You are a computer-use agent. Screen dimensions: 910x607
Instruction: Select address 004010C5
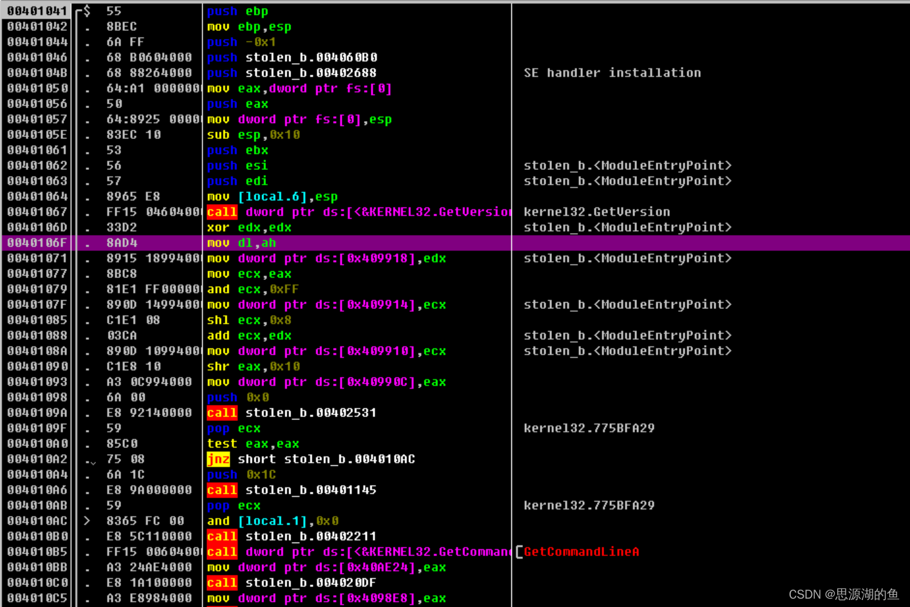click(x=37, y=598)
